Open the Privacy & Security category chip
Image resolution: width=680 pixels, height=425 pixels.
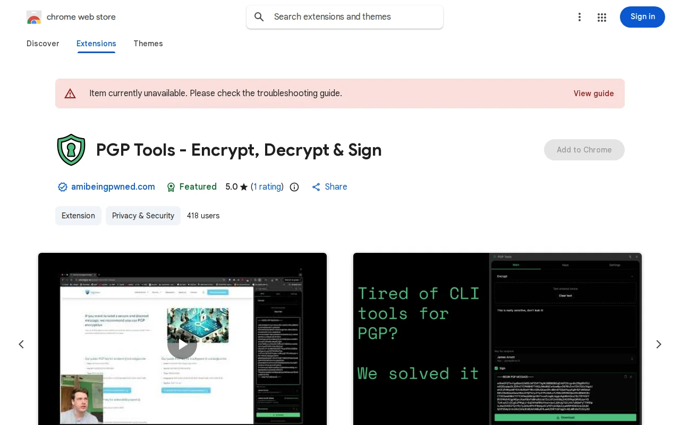tap(143, 216)
